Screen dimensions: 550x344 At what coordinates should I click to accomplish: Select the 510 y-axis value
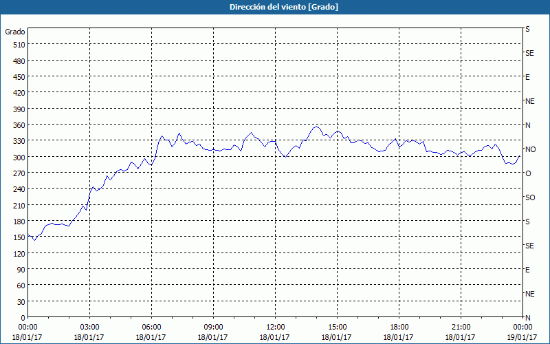click(x=20, y=45)
